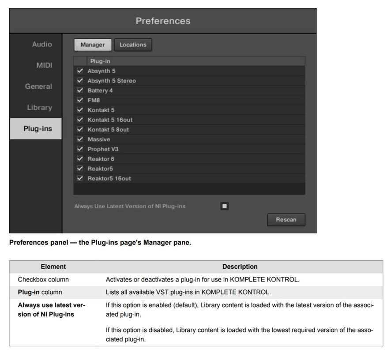Click the Battery 4 list entry

point(100,90)
